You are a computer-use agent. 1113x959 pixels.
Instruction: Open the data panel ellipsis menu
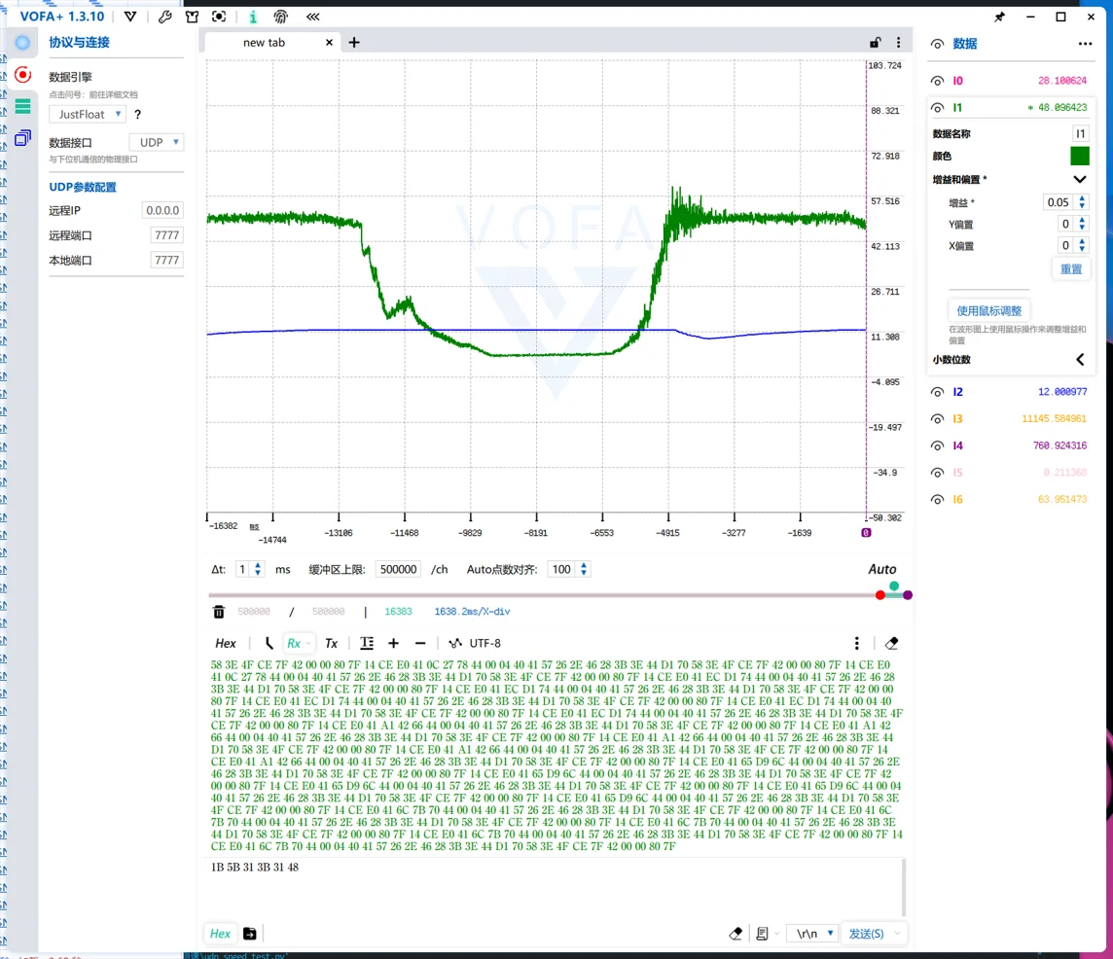tap(1086, 44)
